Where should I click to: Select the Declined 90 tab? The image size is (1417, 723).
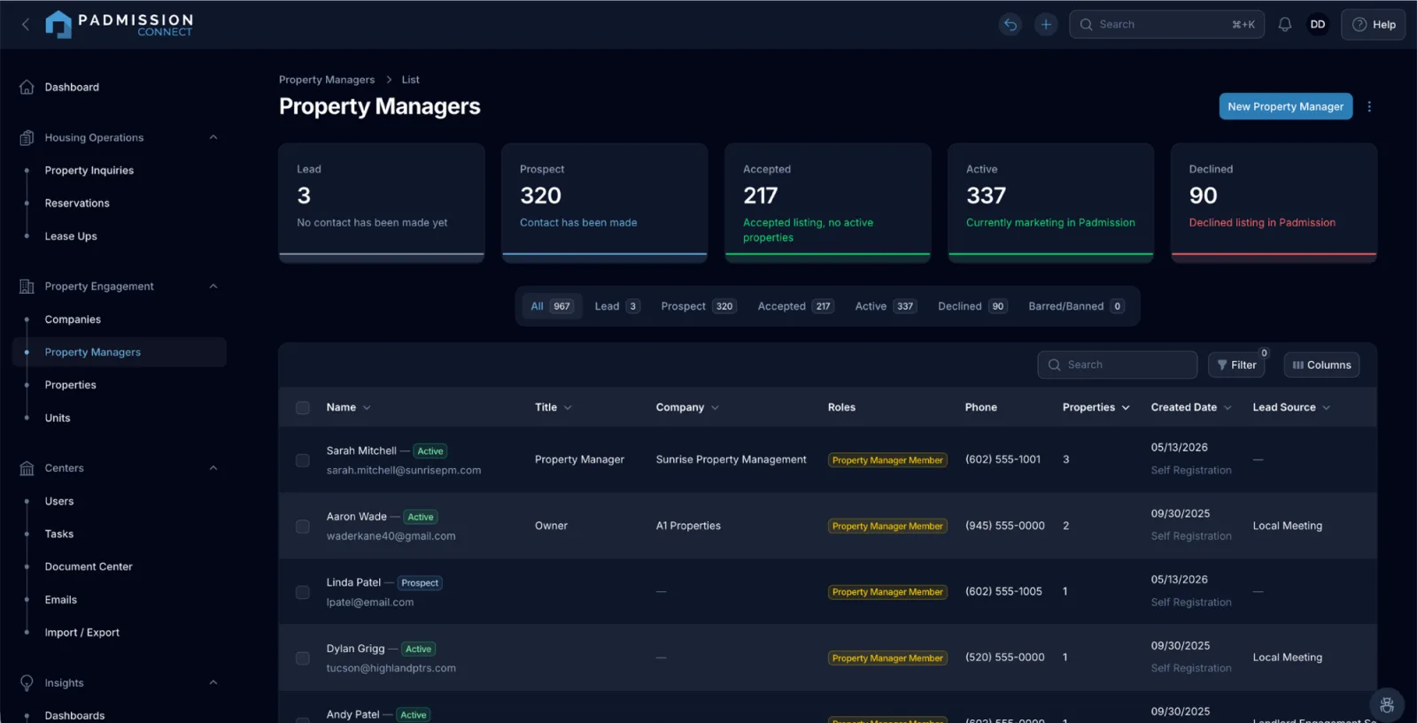(x=972, y=306)
